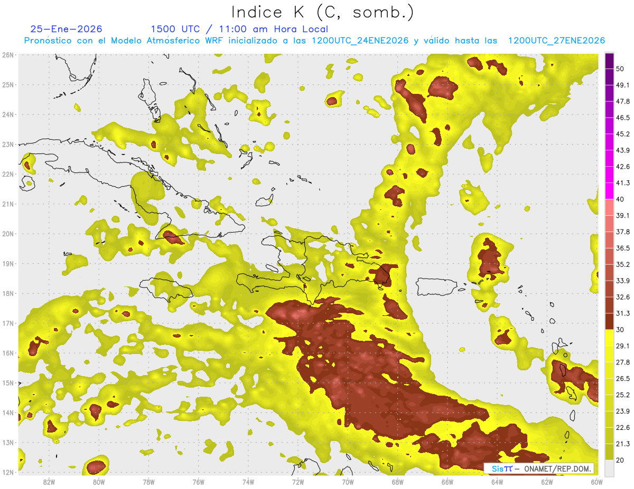
Task: Click the color scale value "35.2"
Action: click(x=622, y=264)
